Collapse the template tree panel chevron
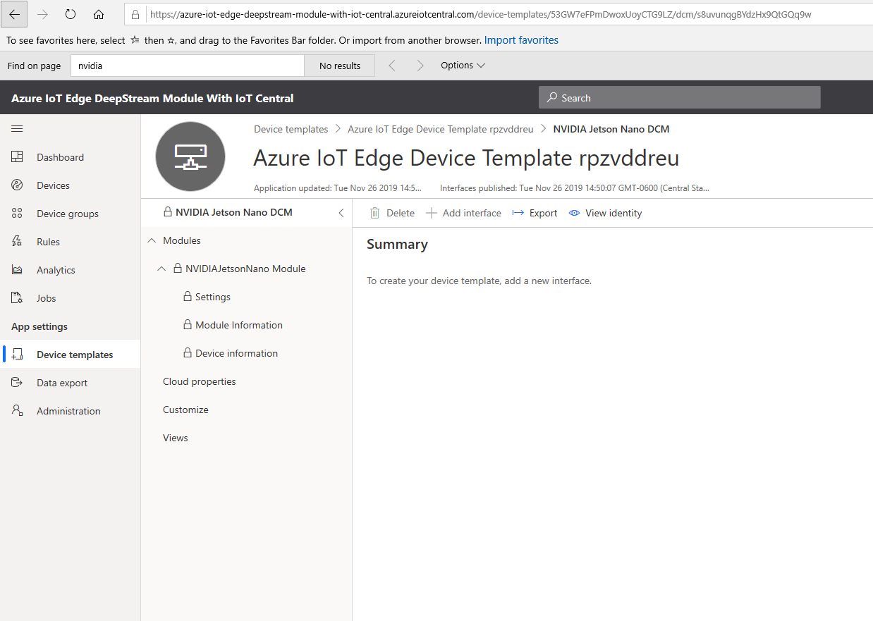 (x=341, y=213)
